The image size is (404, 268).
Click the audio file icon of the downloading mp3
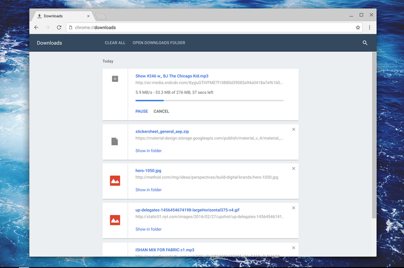click(x=115, y=78)
